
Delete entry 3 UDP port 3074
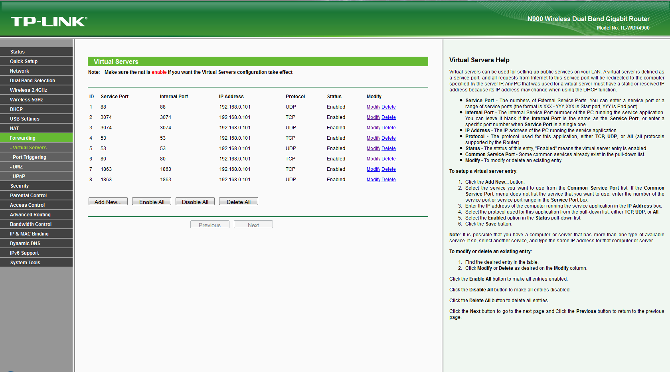click(389, 128)
